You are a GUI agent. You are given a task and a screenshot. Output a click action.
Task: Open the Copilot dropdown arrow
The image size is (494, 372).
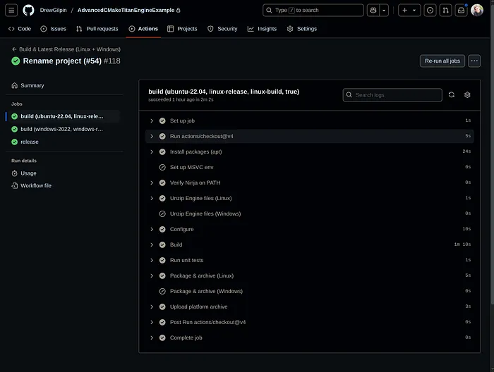[384, 10]
